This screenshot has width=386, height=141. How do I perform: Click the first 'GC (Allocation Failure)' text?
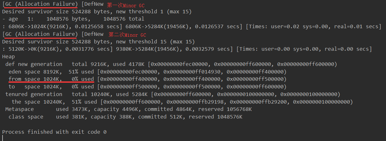tap(41, 4)
